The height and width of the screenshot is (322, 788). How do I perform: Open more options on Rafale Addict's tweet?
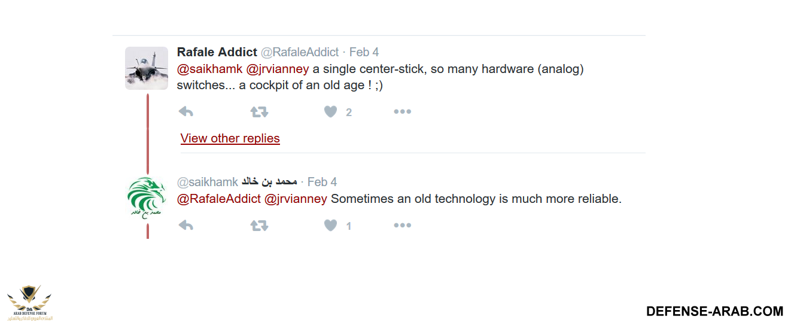tap(402, 112)
